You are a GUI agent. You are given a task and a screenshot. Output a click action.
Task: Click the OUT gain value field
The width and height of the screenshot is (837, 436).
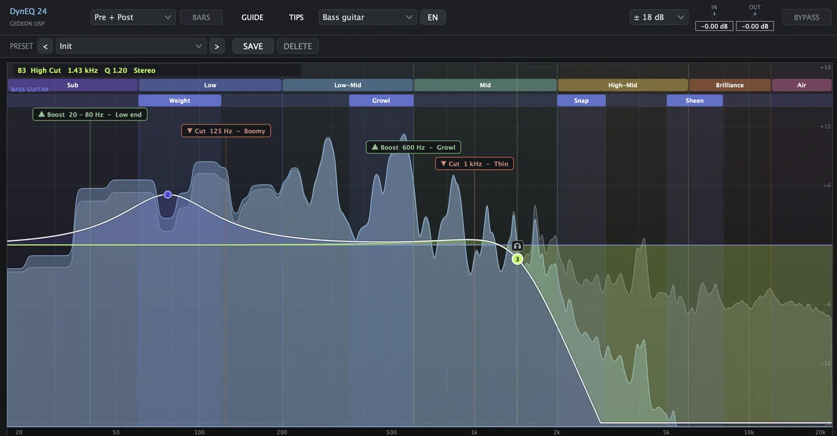[754, 26]
